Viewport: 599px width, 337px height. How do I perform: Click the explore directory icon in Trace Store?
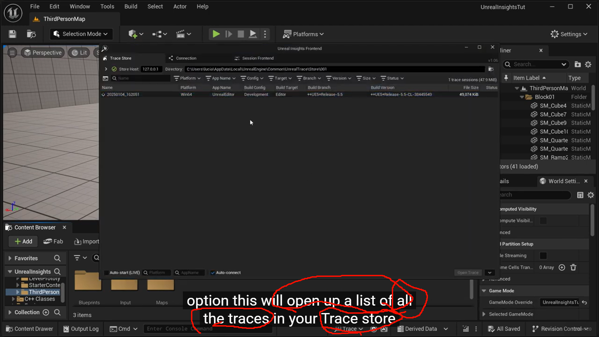pos(491,69)
